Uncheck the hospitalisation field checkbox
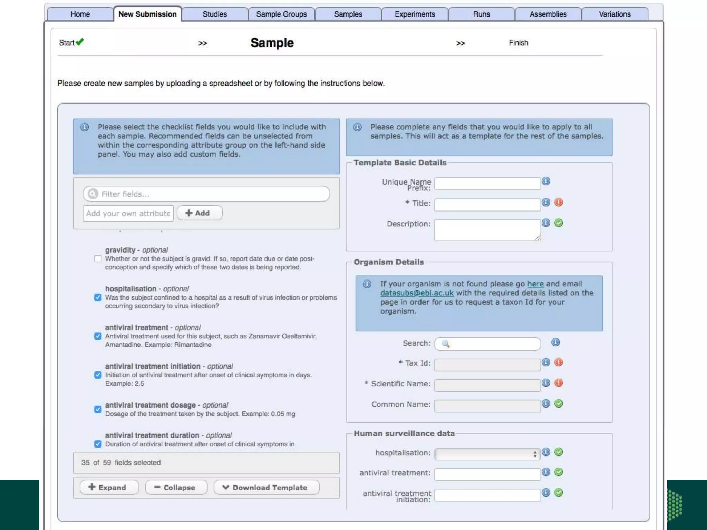707x530 pixels. coord(98,297)
